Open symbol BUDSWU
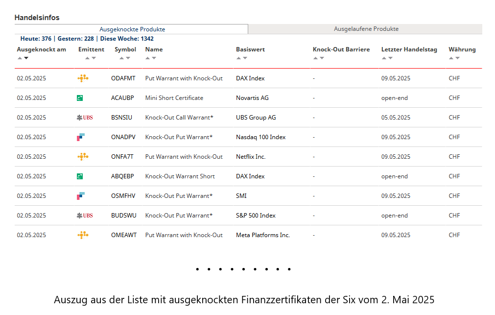The image size is (495, 315). click(x=124, y=216)
